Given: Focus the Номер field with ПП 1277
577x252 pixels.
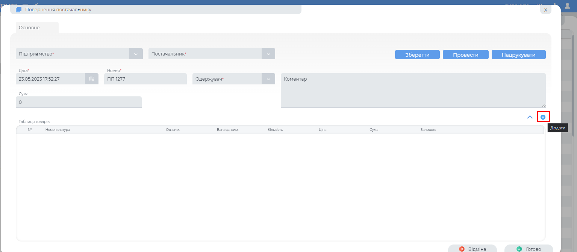Looking at the screenshot, I should click(x=145, y=79).
